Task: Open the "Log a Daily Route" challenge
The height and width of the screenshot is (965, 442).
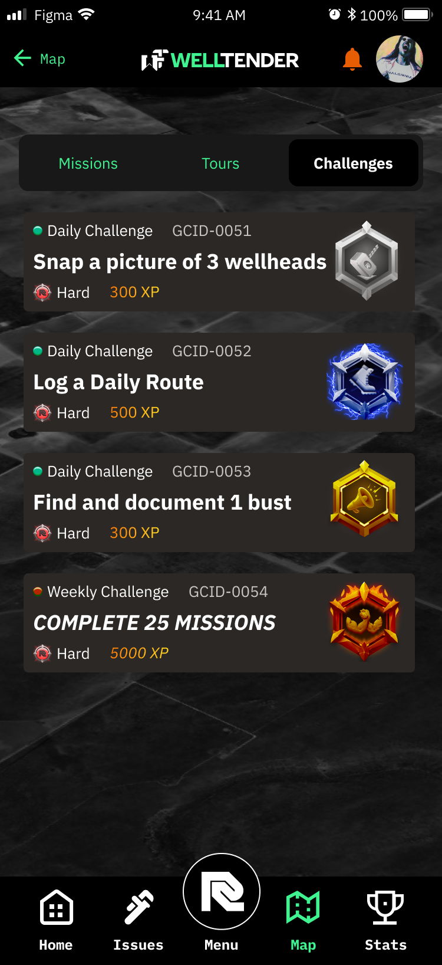Action: point(219,382)
